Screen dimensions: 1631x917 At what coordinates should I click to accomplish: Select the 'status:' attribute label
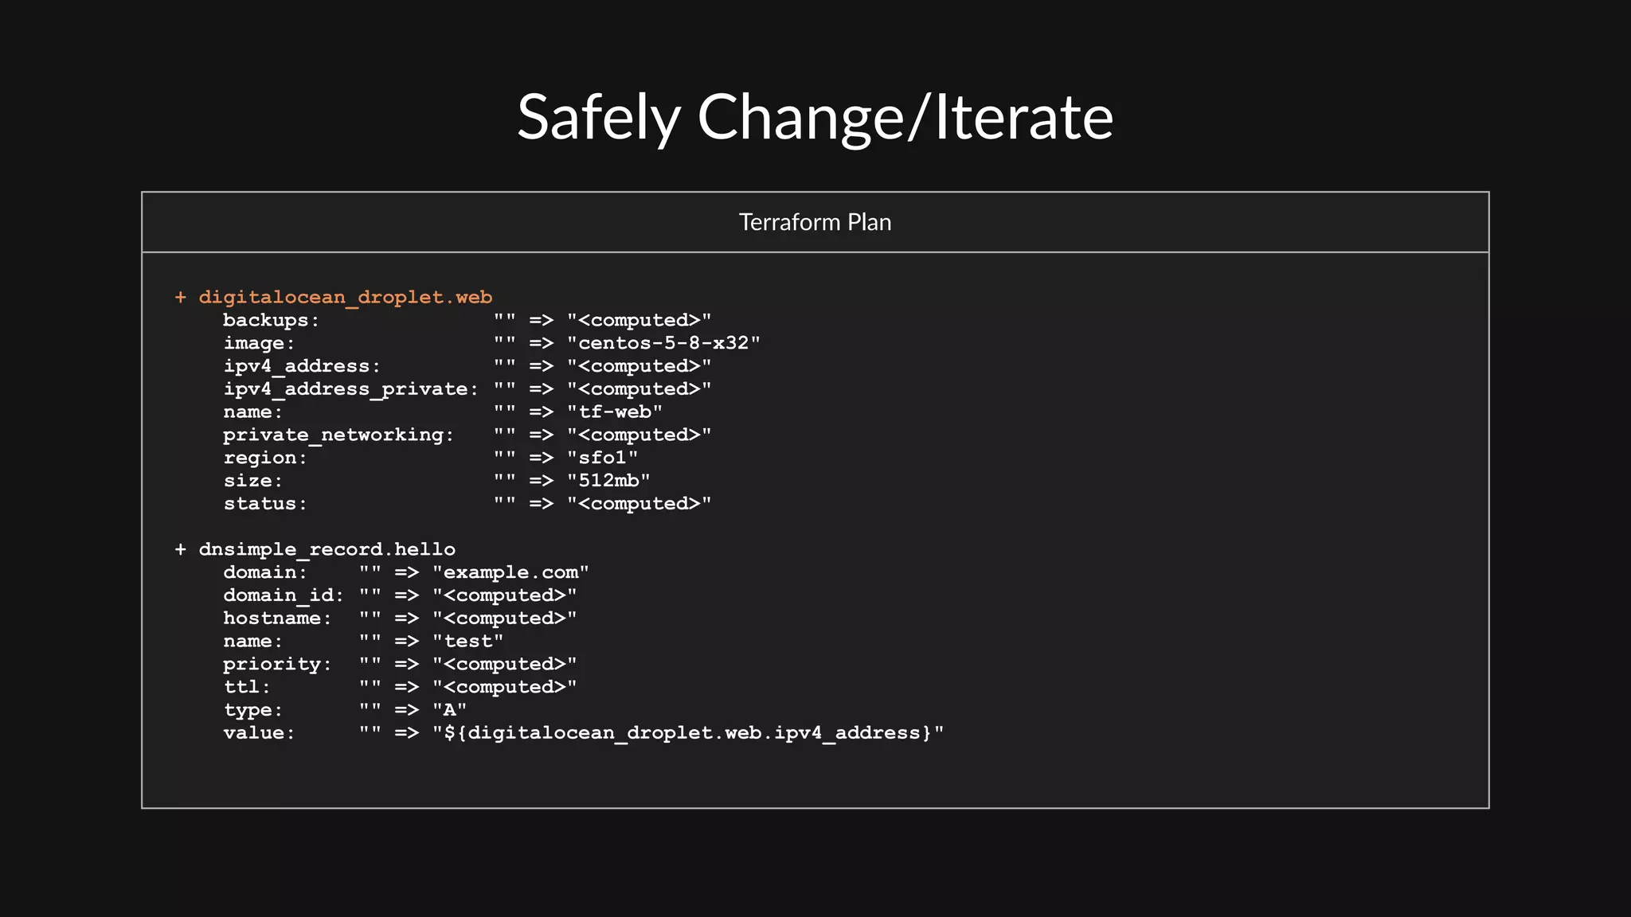tap(265, 504)
